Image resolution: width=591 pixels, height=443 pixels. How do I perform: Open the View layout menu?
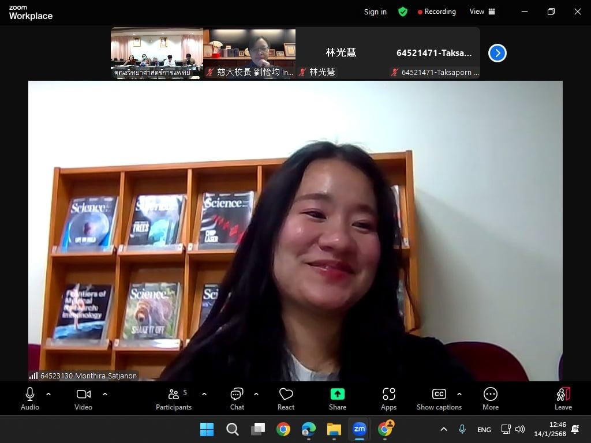[482, 12]
